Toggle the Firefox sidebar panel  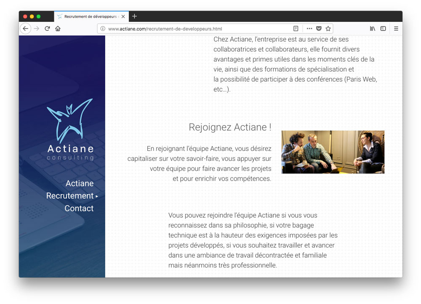point(383,29)
